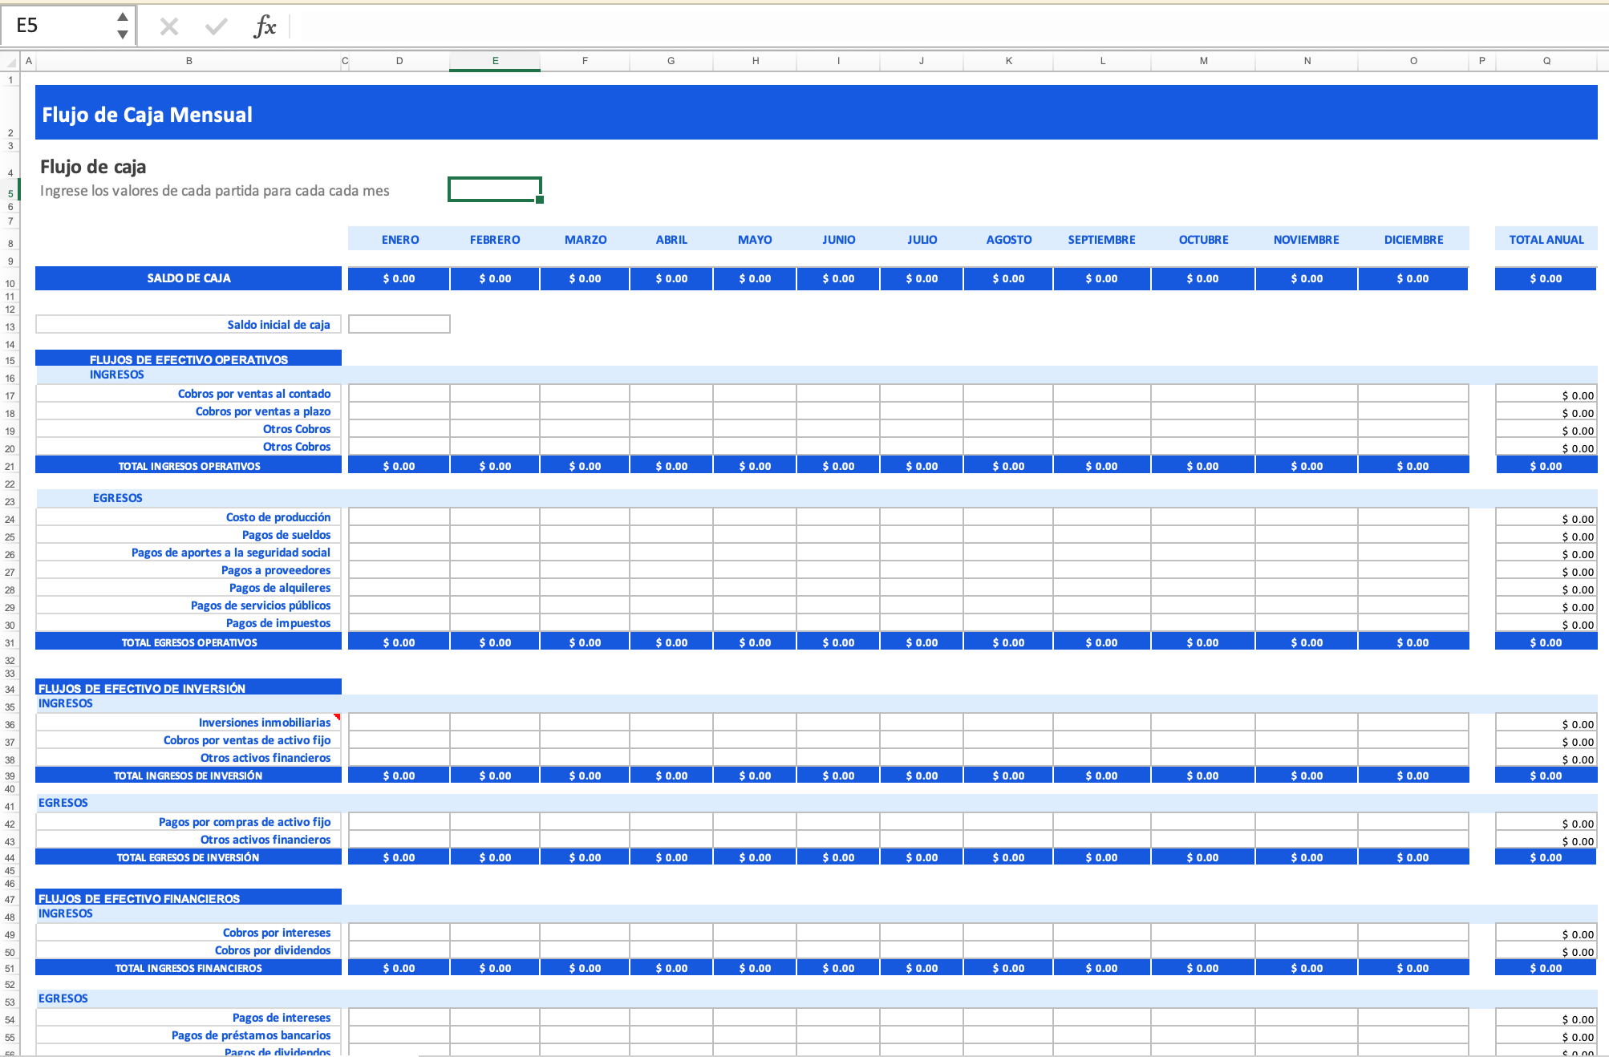This screenshot has height=1057, width=1609.
Task: Click the Name Box down arrow
Action: click(x=122, y=34)
